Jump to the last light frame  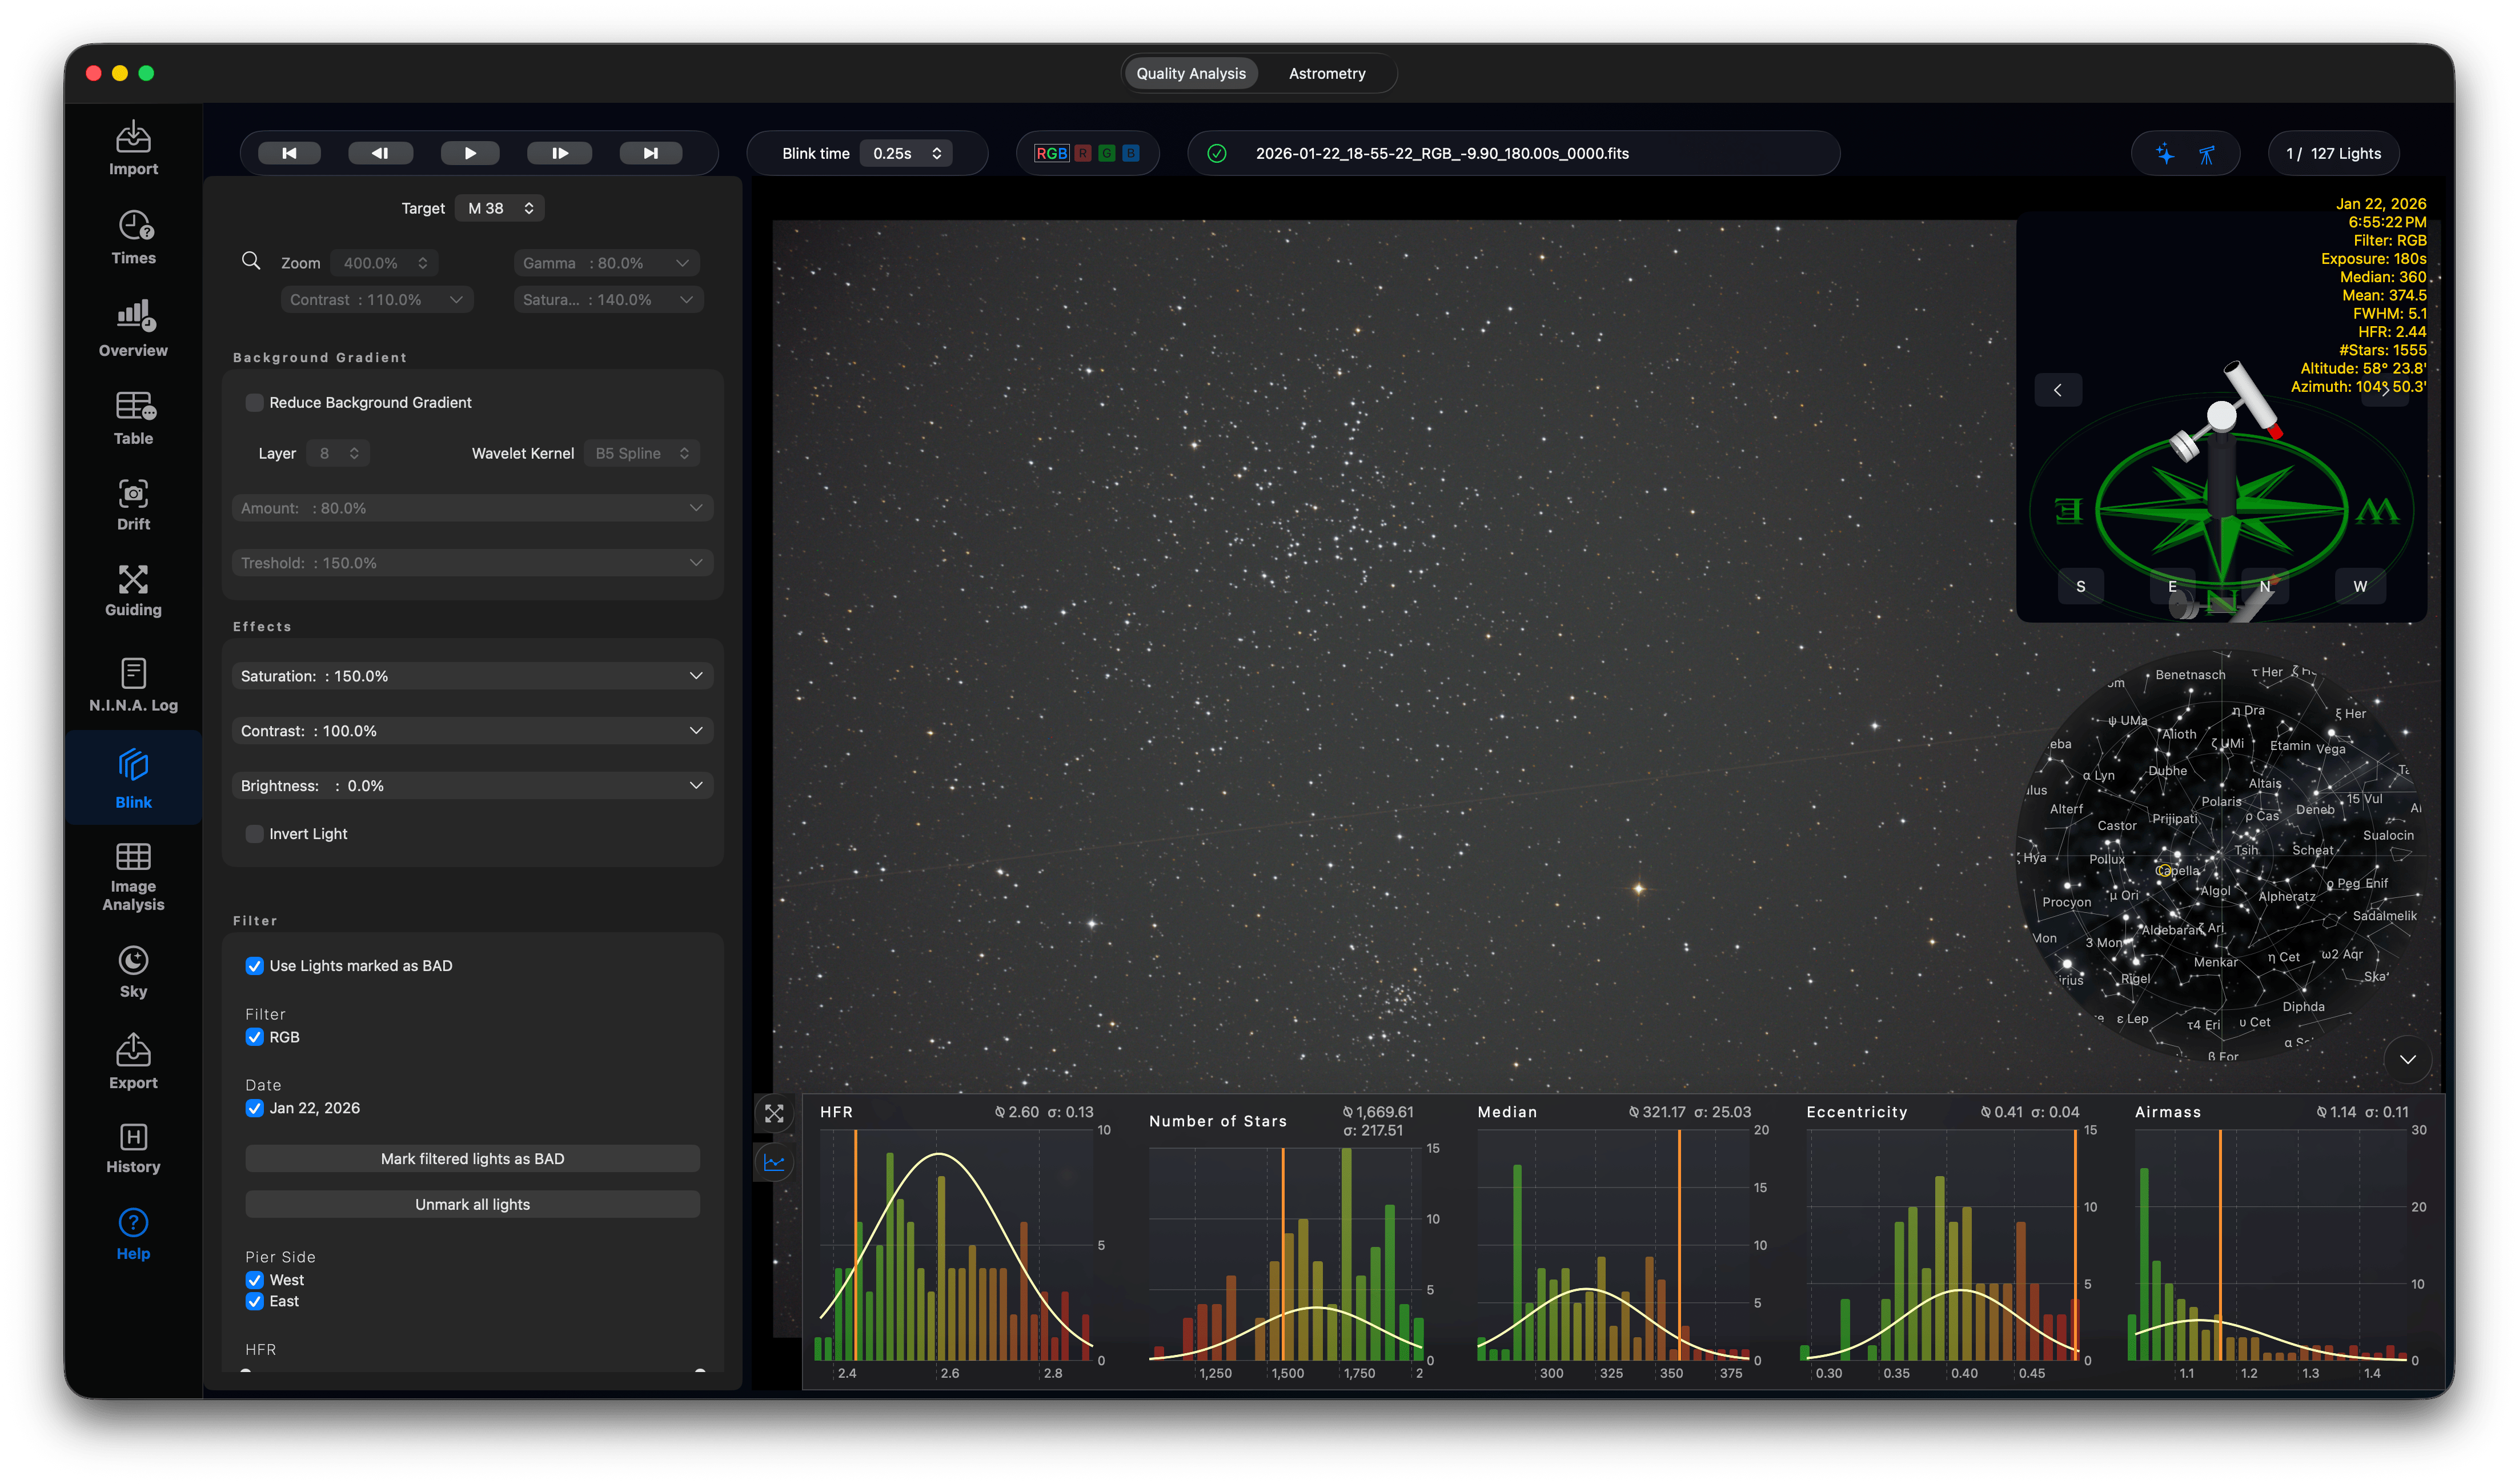point(651,153)
